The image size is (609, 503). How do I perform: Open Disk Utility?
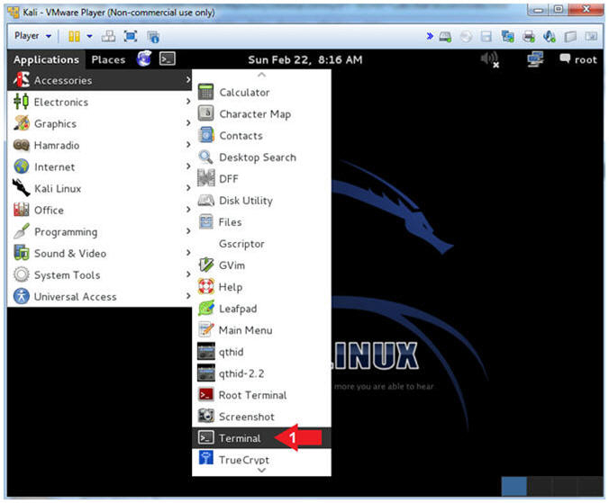[x=261, y=201]
